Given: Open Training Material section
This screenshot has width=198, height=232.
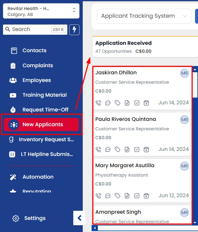Looking at the screenshot, I should (38, 95).
